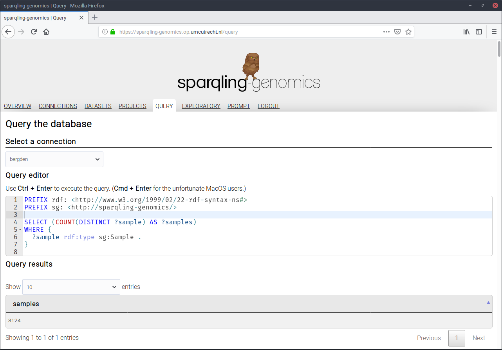Switch to the EXPLORATORY page
Screen dimensions: 502x350
point(201,106)
